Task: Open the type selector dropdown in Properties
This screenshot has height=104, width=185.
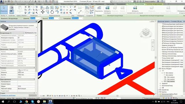Action: (36, 27)
